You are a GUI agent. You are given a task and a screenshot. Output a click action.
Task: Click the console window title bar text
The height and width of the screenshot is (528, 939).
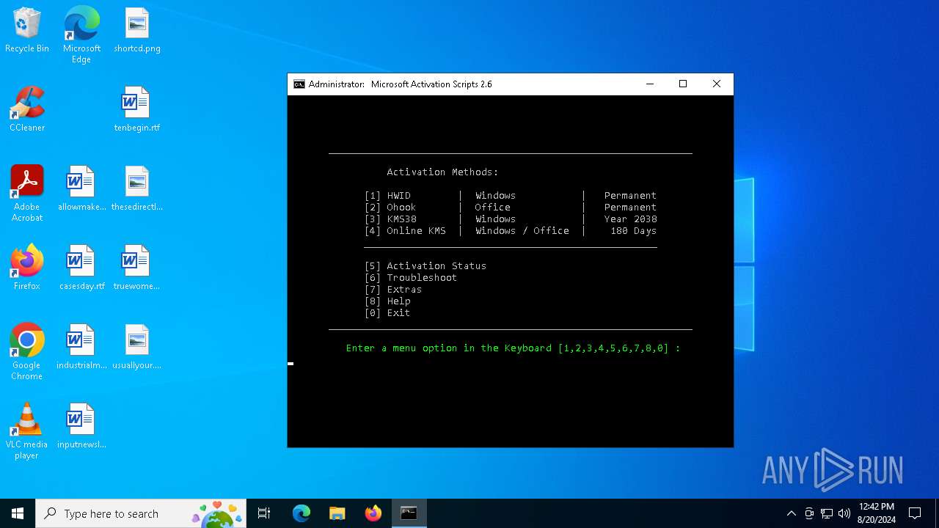(401, 84)
